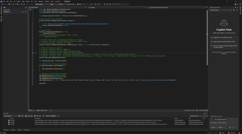Screen dimensions: 242x134
Task: Click Suggest how I can optimize my code
Action: [224, 37]
